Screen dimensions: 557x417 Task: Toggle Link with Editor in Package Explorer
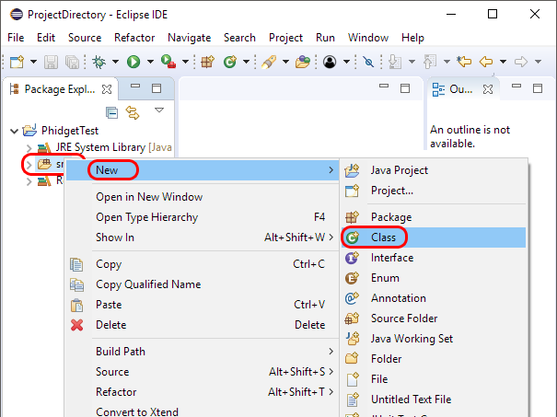point(132,112)
